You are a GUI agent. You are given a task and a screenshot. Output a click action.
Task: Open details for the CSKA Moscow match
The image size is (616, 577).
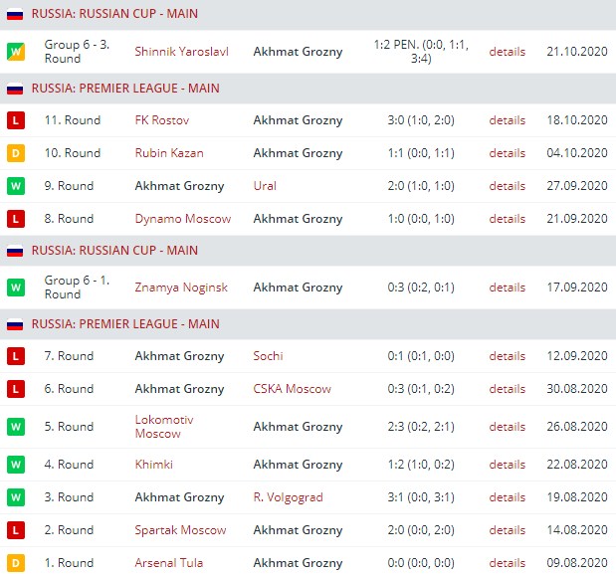coord(507,389)
